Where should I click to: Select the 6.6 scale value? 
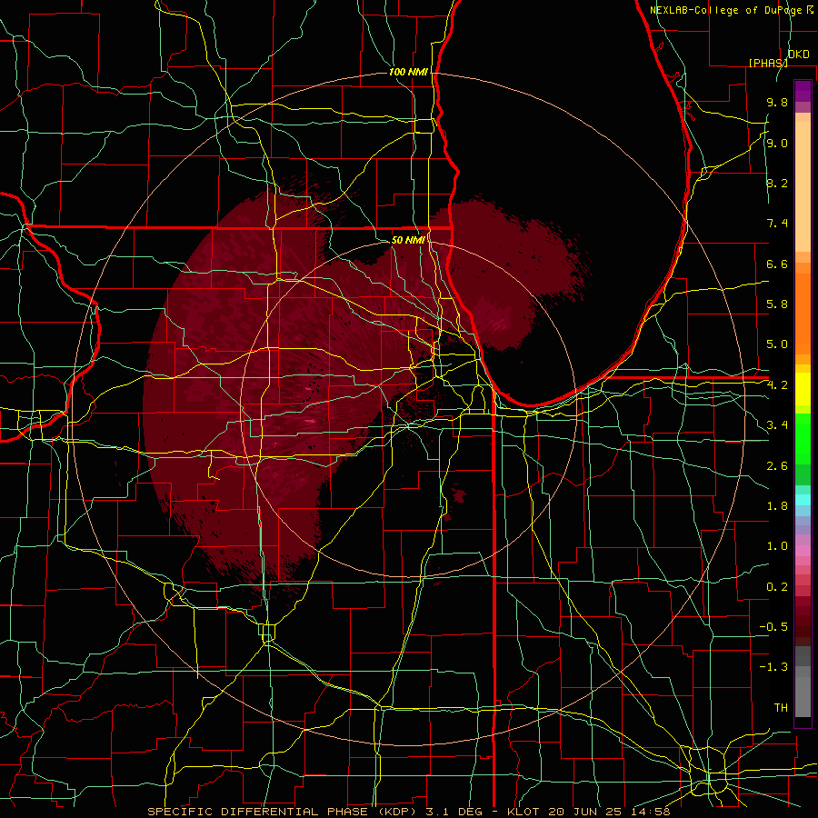coord(777,264)
